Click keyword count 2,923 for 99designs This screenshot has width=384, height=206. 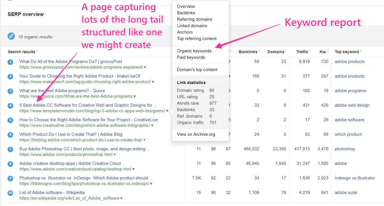323,178
